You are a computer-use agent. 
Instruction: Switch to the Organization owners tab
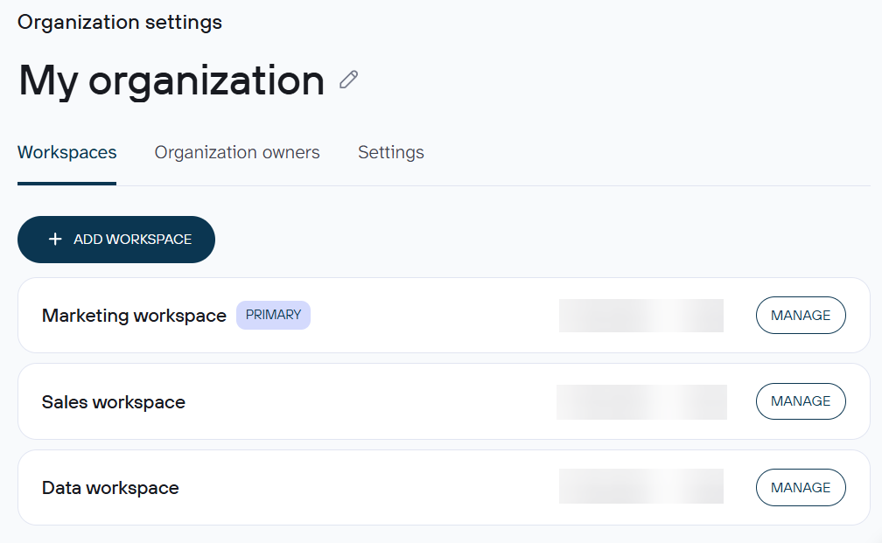click(236, 152)
